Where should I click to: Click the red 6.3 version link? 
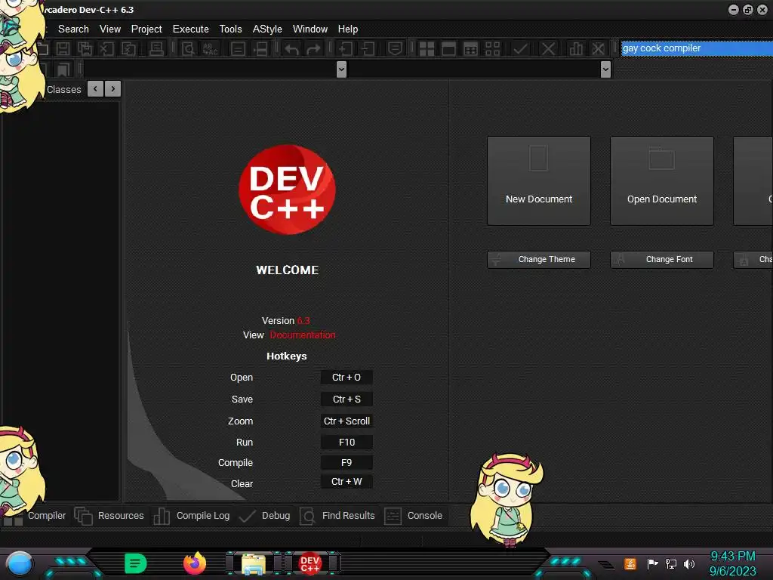tap(303, 320)
